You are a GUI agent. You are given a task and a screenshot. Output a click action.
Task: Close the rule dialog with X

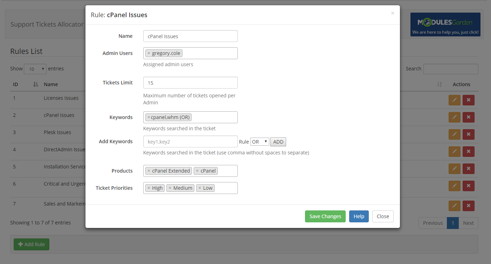[x=392, y=13]
